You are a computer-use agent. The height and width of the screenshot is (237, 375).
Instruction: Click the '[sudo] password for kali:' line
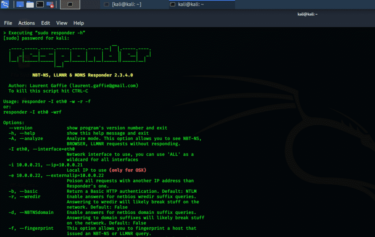point(36,38)
